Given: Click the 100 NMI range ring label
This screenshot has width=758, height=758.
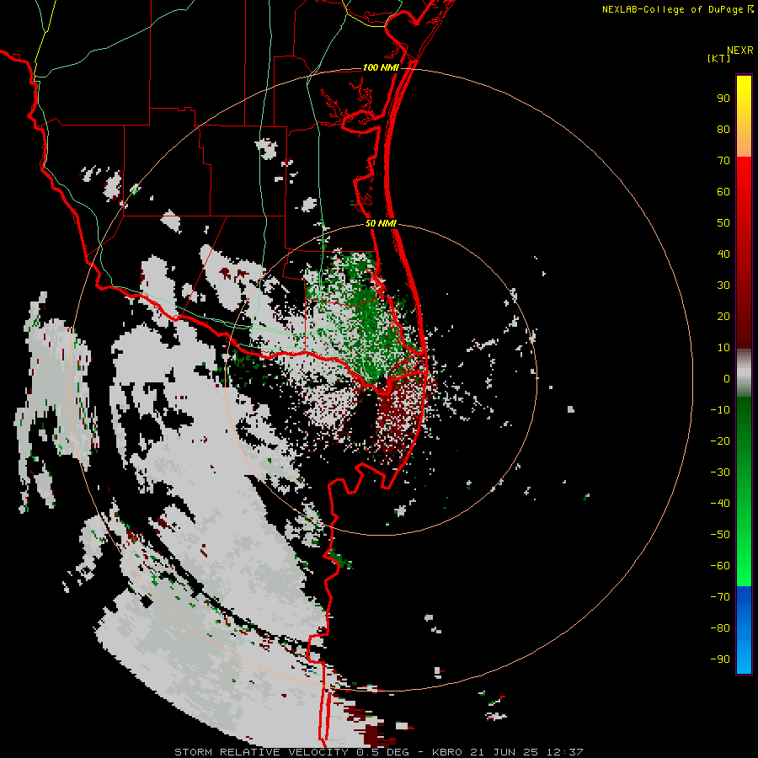Looking at the screenshot, I should (381, 67).
